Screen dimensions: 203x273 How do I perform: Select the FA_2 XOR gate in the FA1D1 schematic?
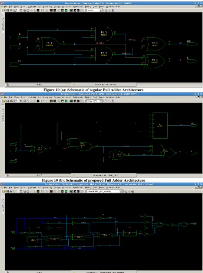point(155,61)
